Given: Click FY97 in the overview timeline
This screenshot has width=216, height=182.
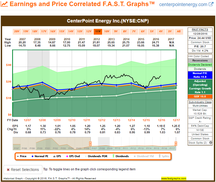Looking at the screenshot, I should (17, 148).
